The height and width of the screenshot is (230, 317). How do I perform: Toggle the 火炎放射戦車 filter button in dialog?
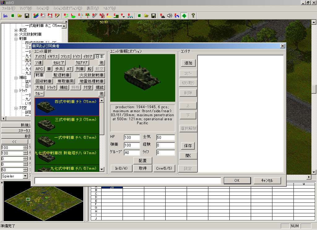pyautogui.click(x=92, y=75)
